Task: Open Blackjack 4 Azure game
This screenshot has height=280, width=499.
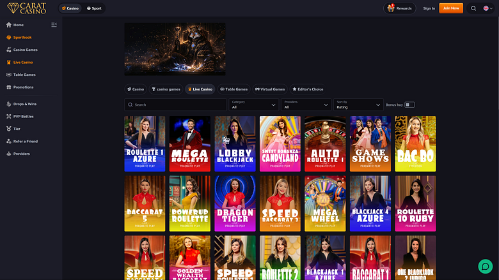Action: pos(370,203)
